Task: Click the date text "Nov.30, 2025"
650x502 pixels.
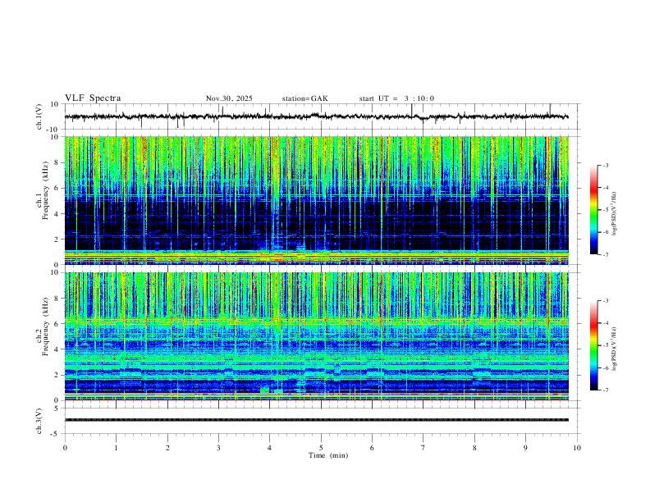Action: (x=229, y=98)
